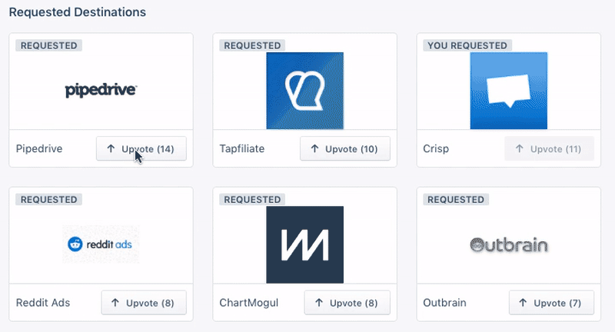Click the Pipedrive logo image
615x332 pixels.
[101, 90]
